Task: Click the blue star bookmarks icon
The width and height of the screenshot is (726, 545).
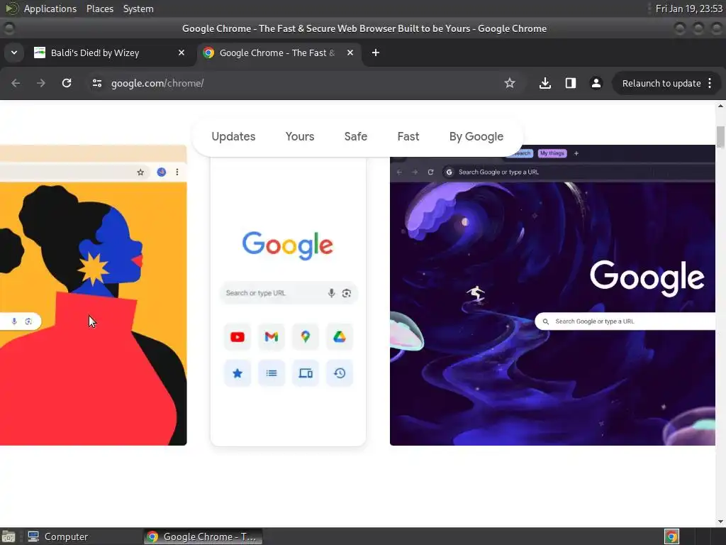Action: [238, 373]
